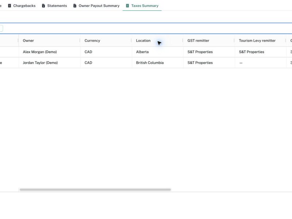Click the horizontal table scrollbar
Screen dimensions: 292x219
(x=95, y=189)
